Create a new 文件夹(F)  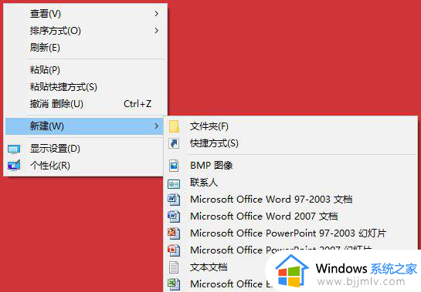pos(290,126)
